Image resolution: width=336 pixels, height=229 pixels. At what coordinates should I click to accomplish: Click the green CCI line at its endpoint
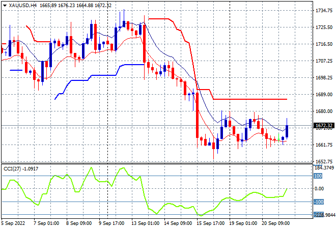(x=287, y=189)
